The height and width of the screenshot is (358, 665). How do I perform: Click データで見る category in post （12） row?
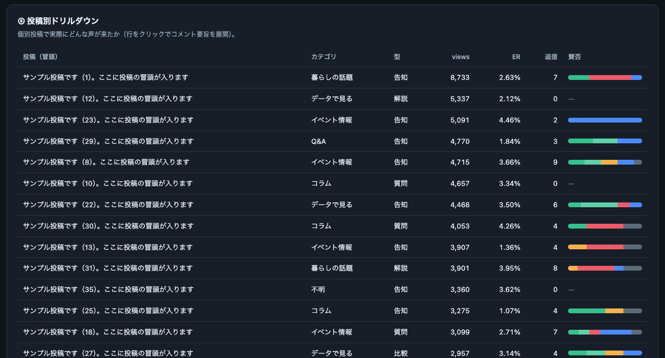pos(332,99)
